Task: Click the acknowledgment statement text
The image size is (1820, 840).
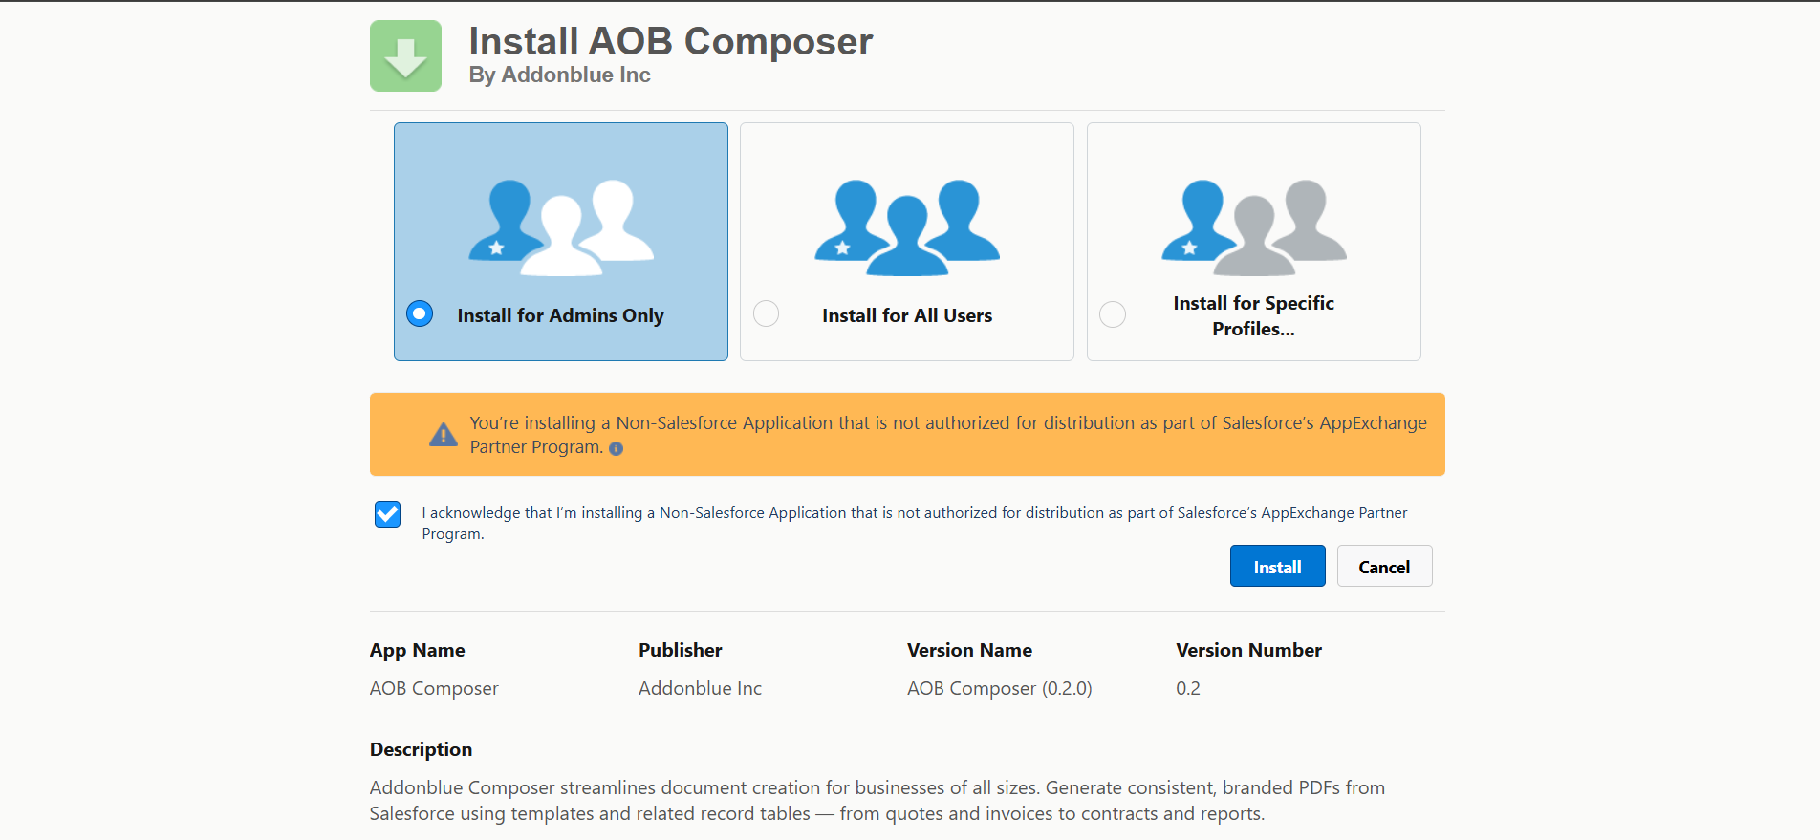Action: click(914, 523)
